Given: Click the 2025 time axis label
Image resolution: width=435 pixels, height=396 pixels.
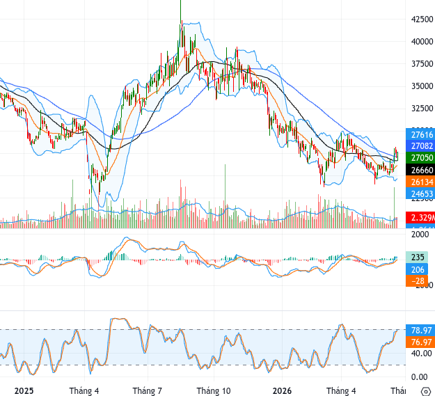Looking at the screenshot, I should tap(24, 391).
